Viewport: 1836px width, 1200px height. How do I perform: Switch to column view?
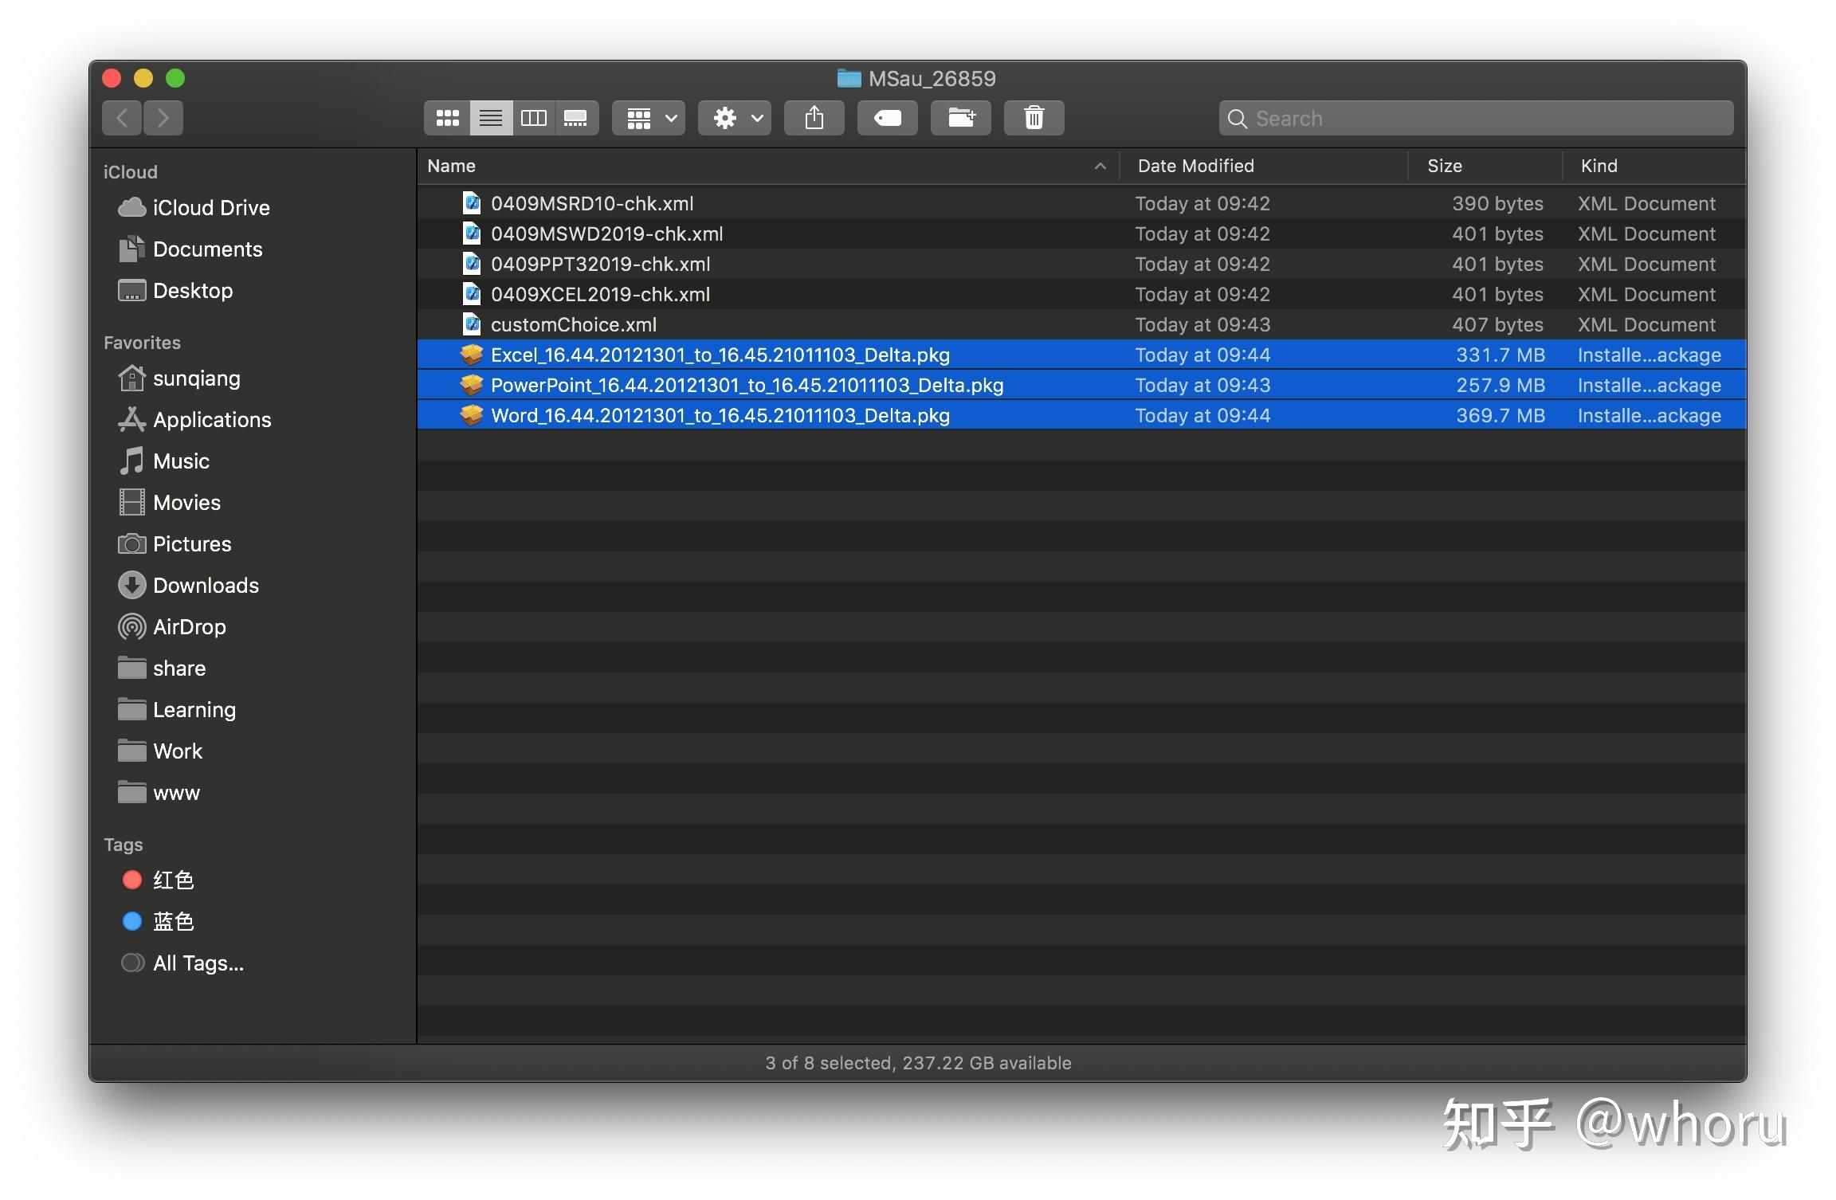(533, 118)
